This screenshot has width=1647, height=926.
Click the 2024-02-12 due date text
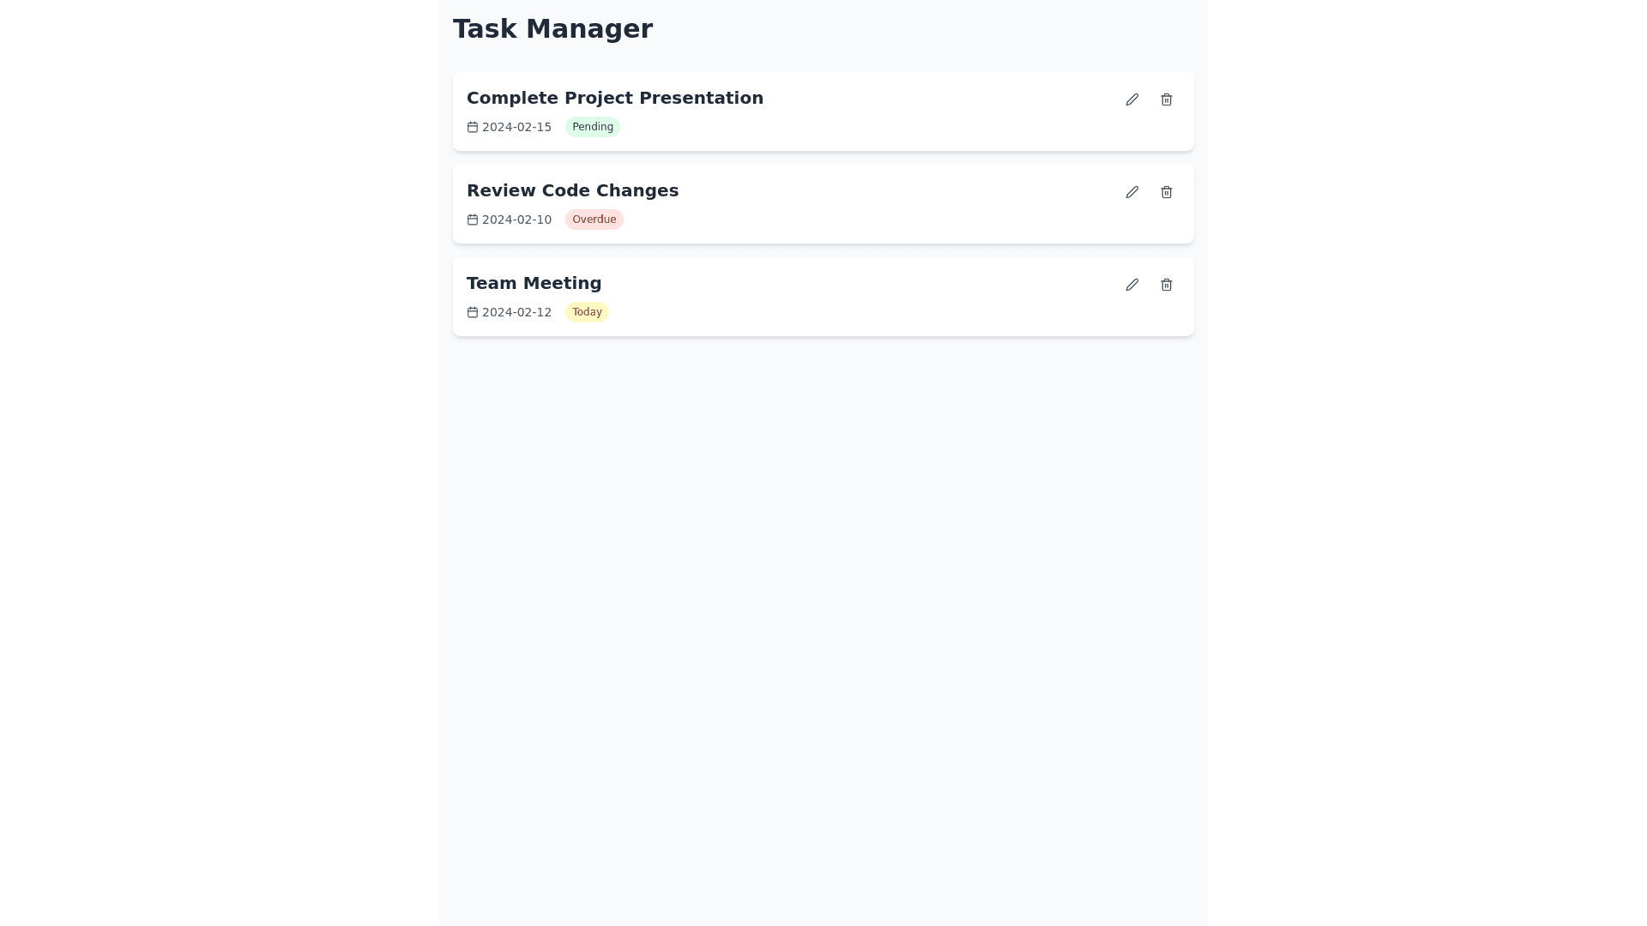click(x=516, y=312)
